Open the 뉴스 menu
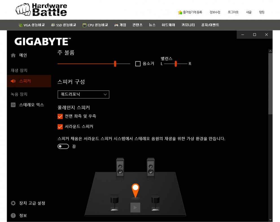Screen dimensions: 280x222 pos(152,25)
